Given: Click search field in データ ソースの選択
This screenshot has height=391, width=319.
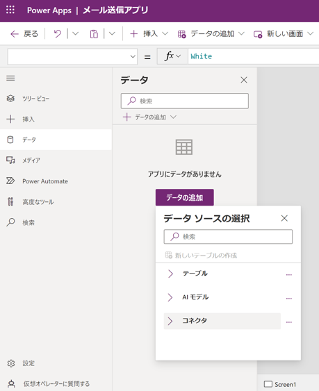Looking at the screenshot, I should 228,237.
